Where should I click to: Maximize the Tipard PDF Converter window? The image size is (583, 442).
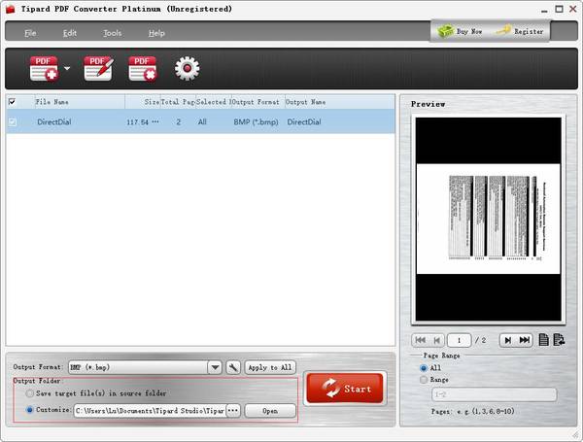tap(559, 9)
